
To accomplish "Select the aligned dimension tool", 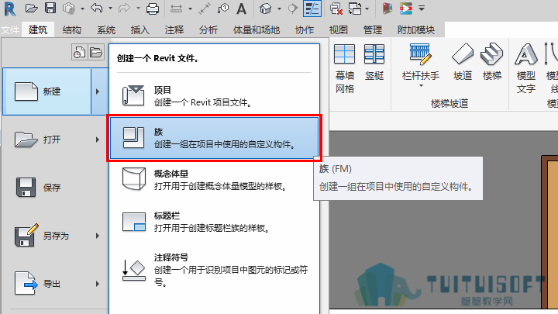I will coord(205,9).
